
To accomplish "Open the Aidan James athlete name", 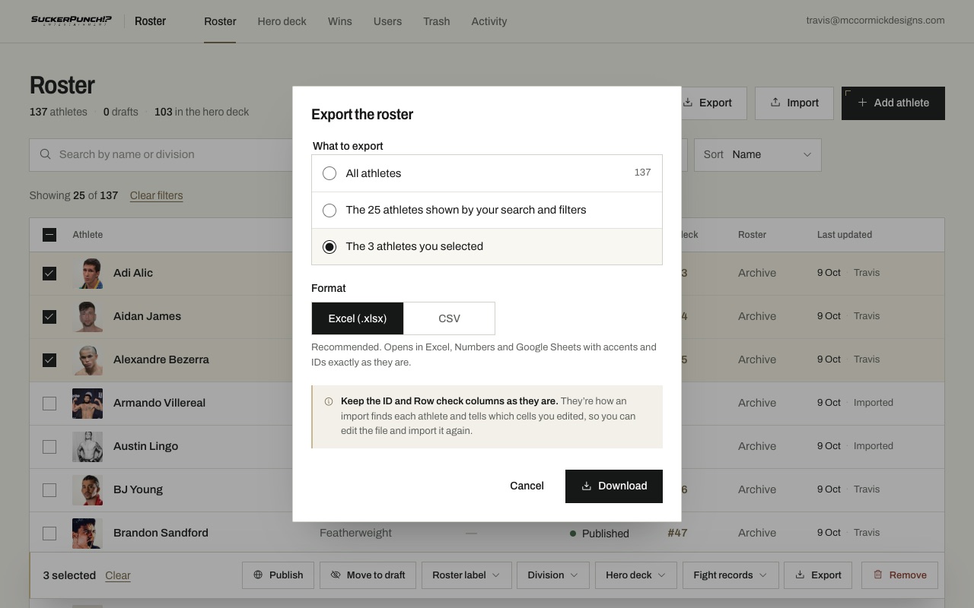I will 147,316.
